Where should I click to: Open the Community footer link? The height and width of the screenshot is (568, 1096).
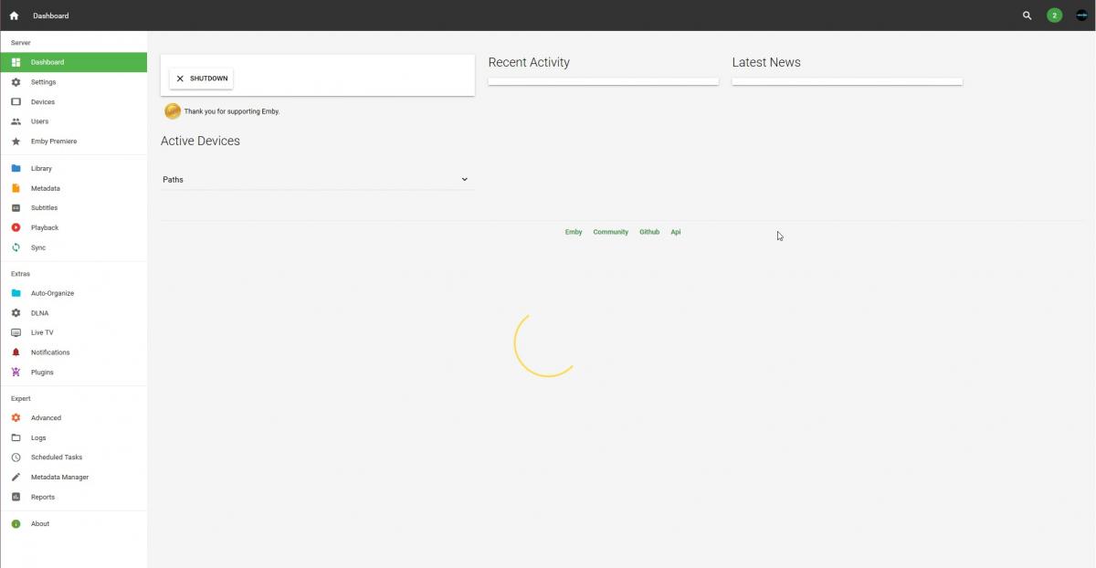(611, 232)
